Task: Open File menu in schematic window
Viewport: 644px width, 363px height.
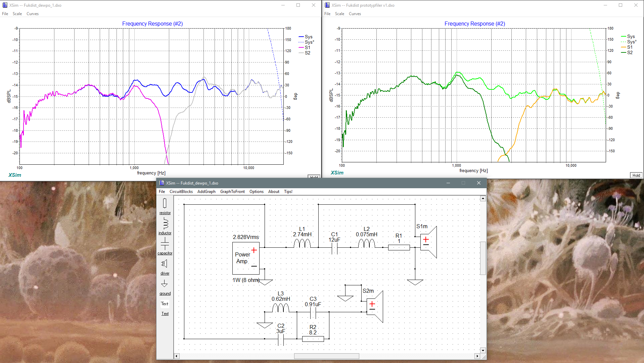Action: click(162, 192)
